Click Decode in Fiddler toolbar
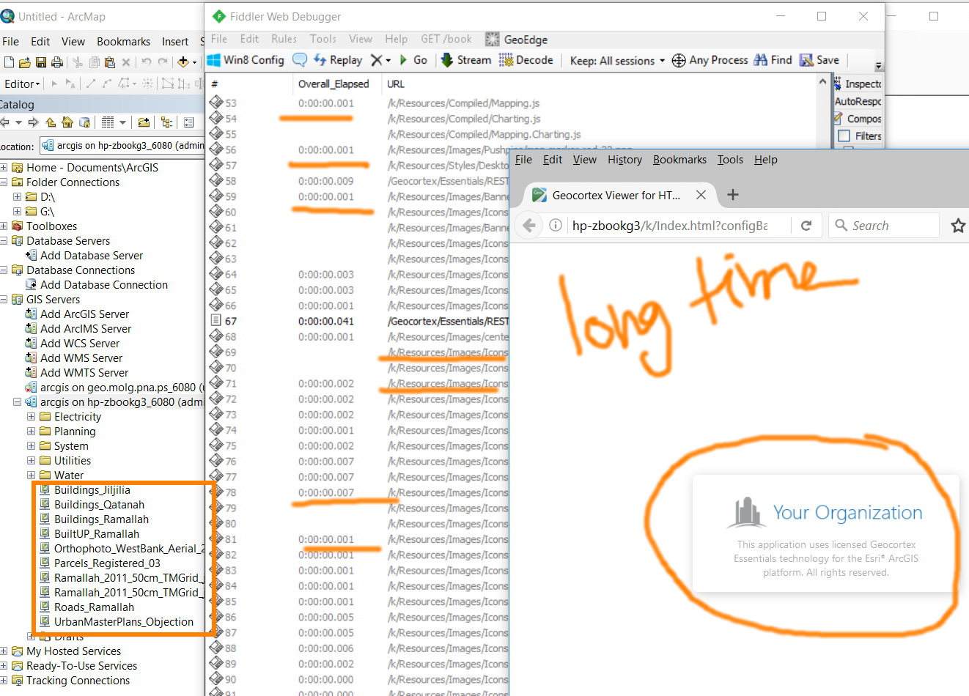969x696 pixels. click(526, 60)
